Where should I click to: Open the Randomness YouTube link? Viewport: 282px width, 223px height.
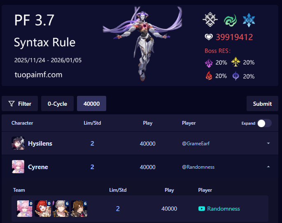click(224, 209)
